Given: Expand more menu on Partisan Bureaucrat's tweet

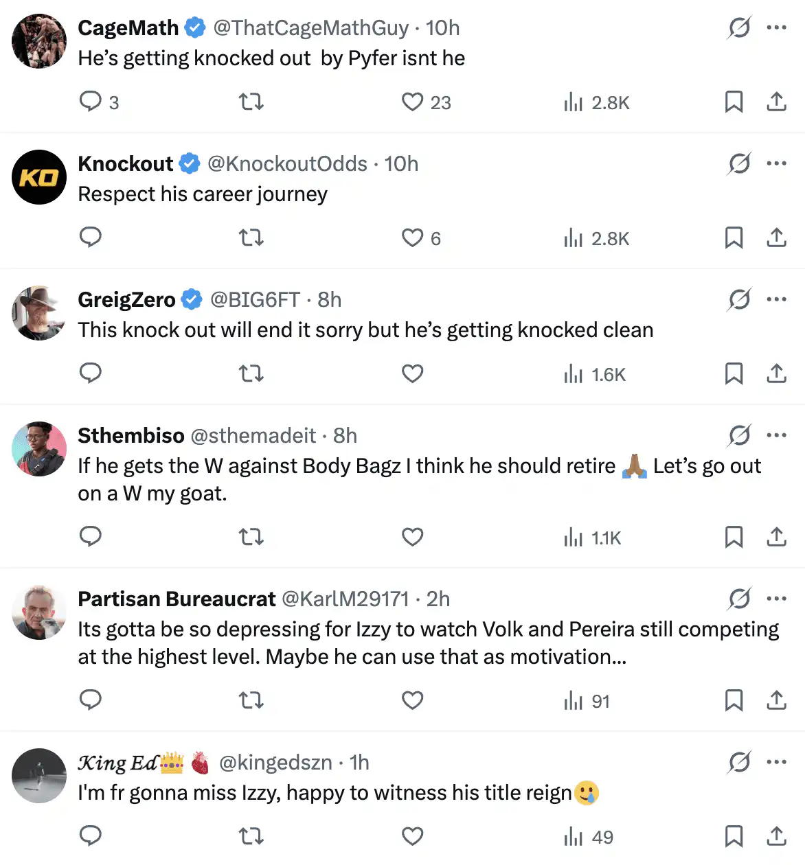Looking at the screenshot, I should coord(776,598).
